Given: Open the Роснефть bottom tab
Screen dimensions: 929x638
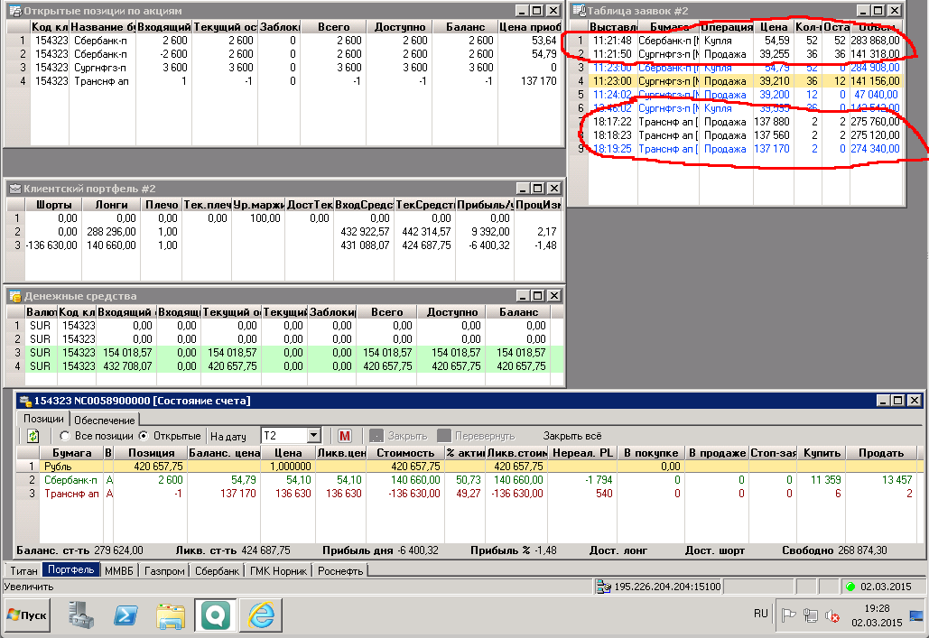Looking at the screenshot, I should [x=340, y=571].
